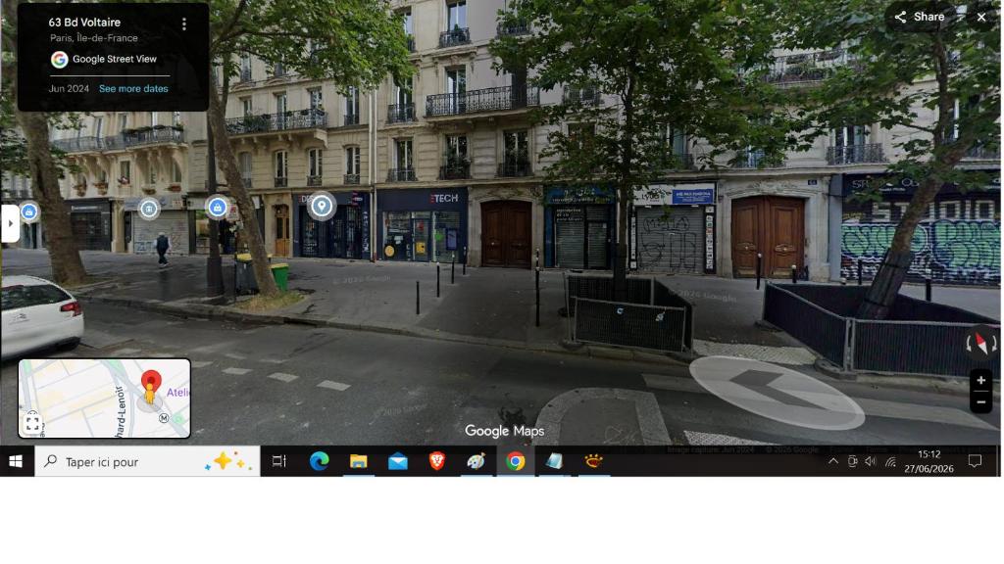Open the volume control in the tray
Screen dimensions: 1004x564
tap(871, 461)
